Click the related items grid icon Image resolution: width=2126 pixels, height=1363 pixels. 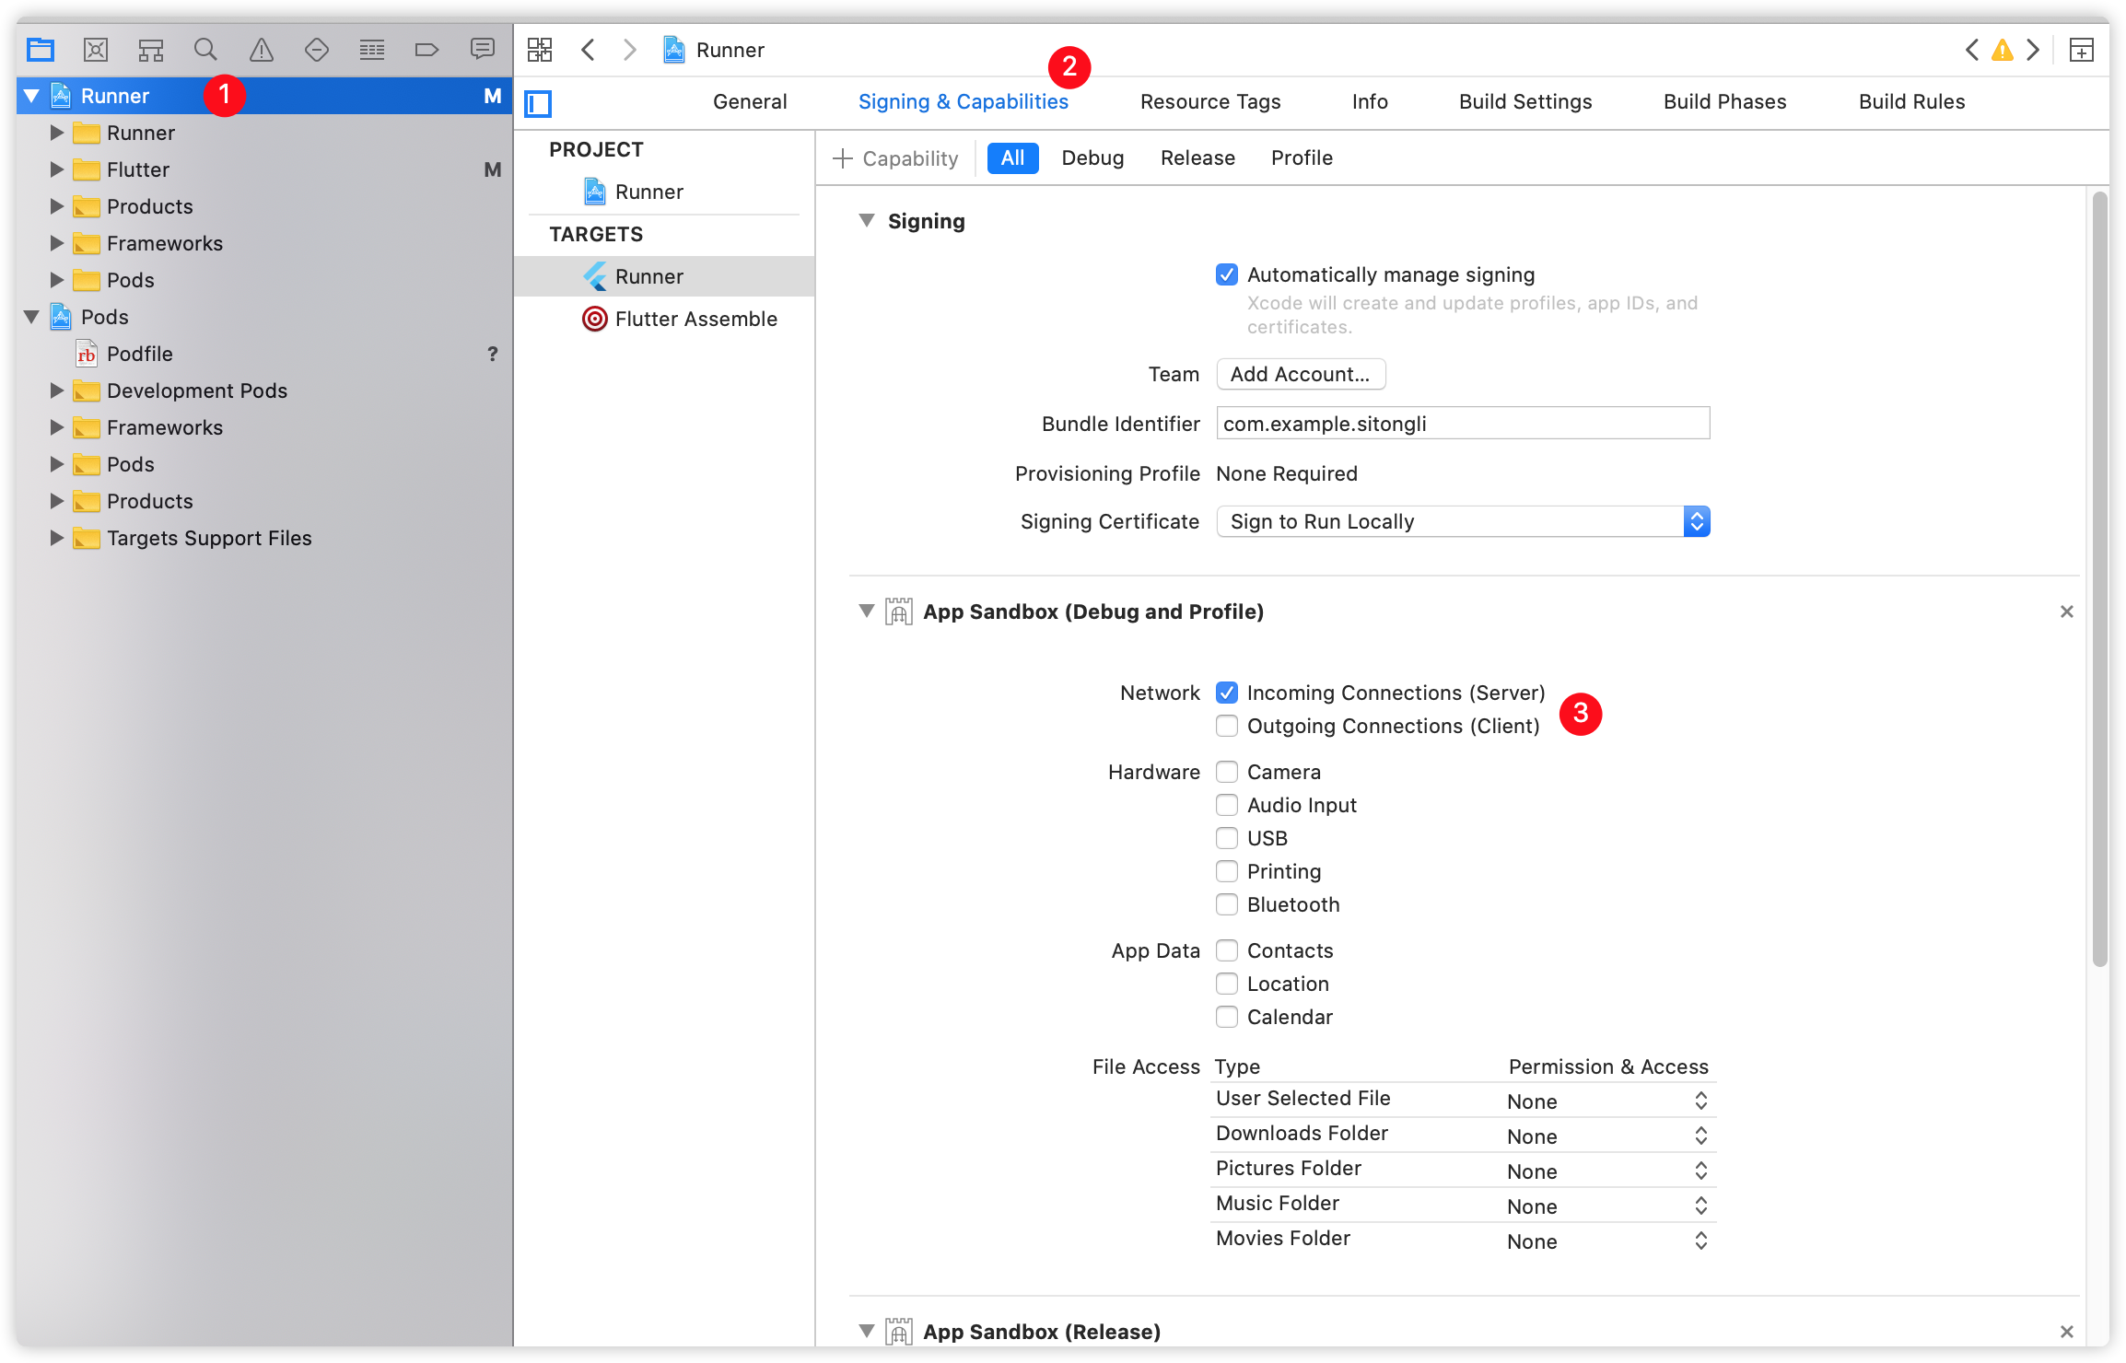[x=540, y=50]
